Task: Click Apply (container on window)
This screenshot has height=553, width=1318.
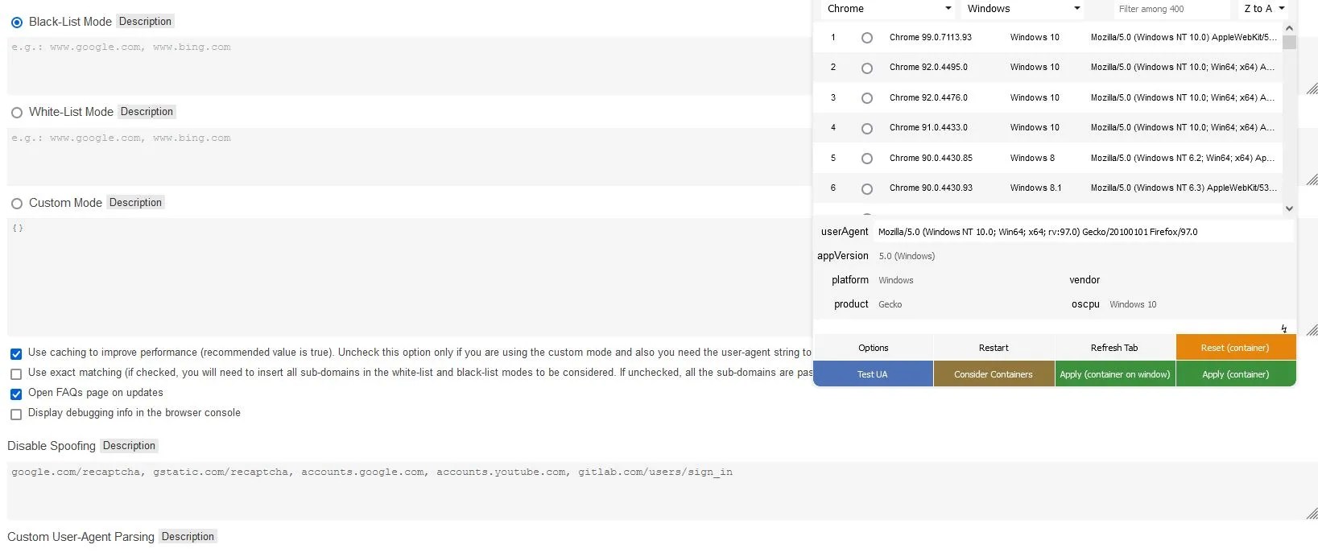Action: (1114, 374)
